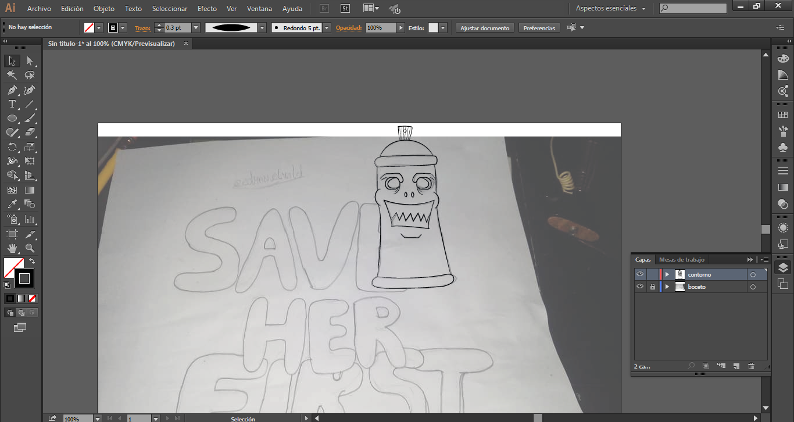Select the Pen tool
794x422 pixels.
tap(12, 90)
